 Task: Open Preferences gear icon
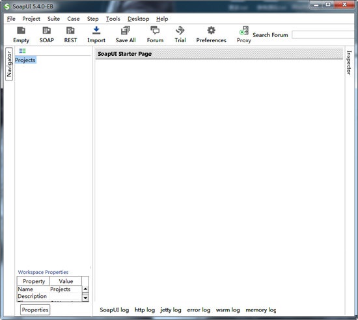pyautogui.click(x=211, y=31)
